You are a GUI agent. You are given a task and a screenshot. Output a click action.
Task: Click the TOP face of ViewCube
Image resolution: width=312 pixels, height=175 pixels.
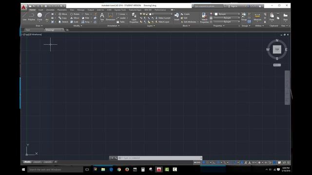coord(277,50)
